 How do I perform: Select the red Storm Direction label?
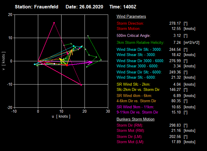click(x=130, y=23)
